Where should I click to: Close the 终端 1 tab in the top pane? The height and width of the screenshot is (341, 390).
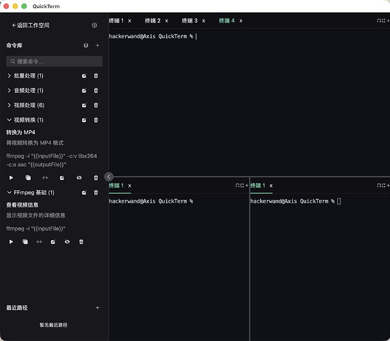[130, 21]
